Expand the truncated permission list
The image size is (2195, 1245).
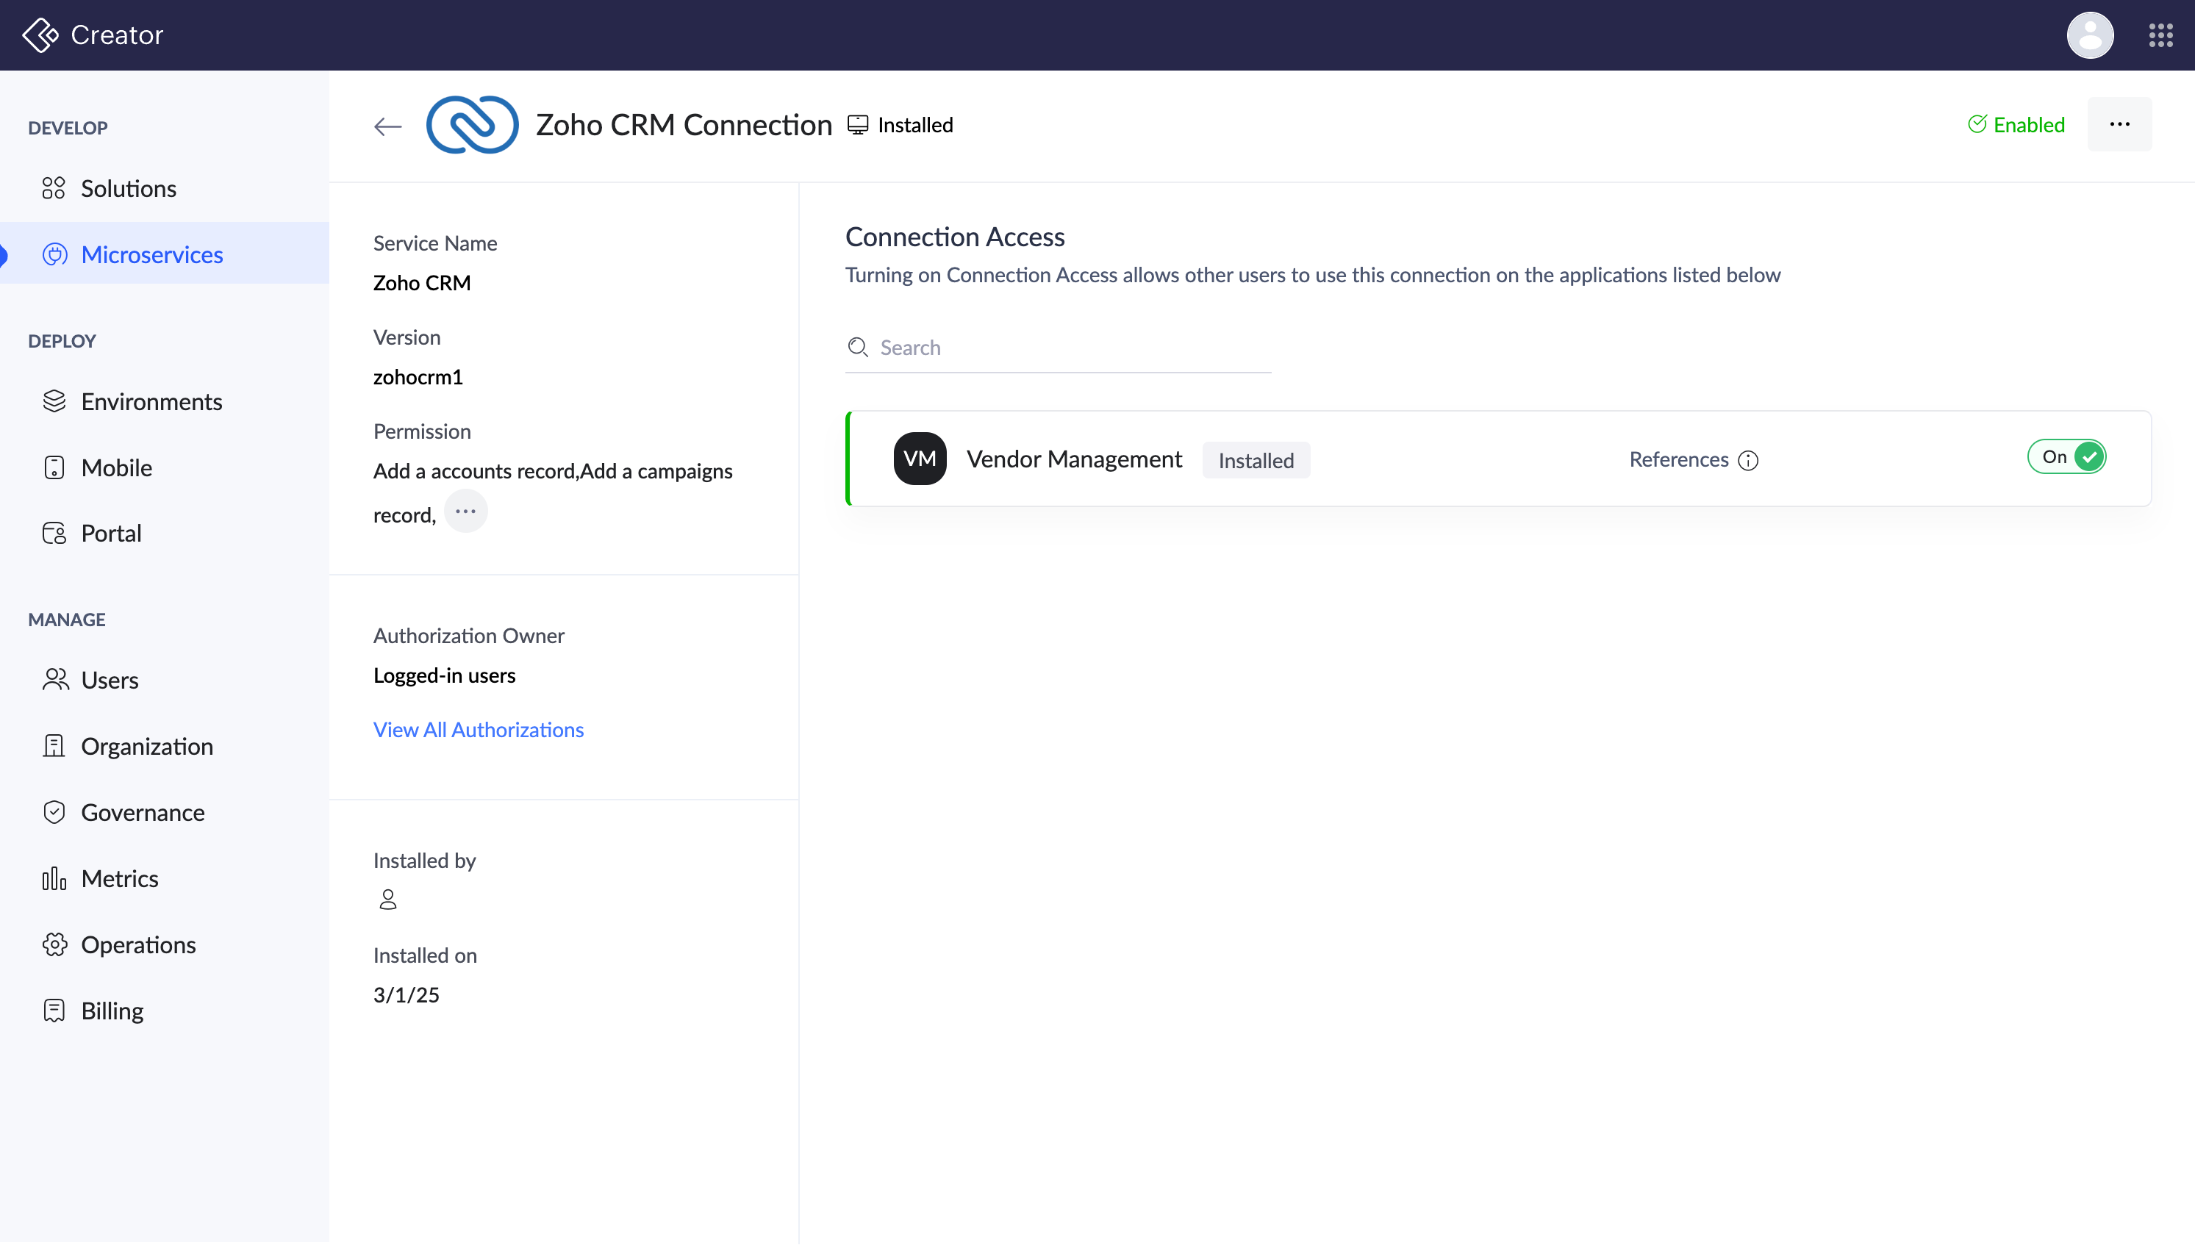tap(465, 512)
